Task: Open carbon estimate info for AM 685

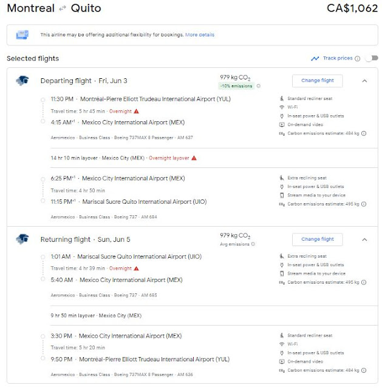Action: click(364, 282)
